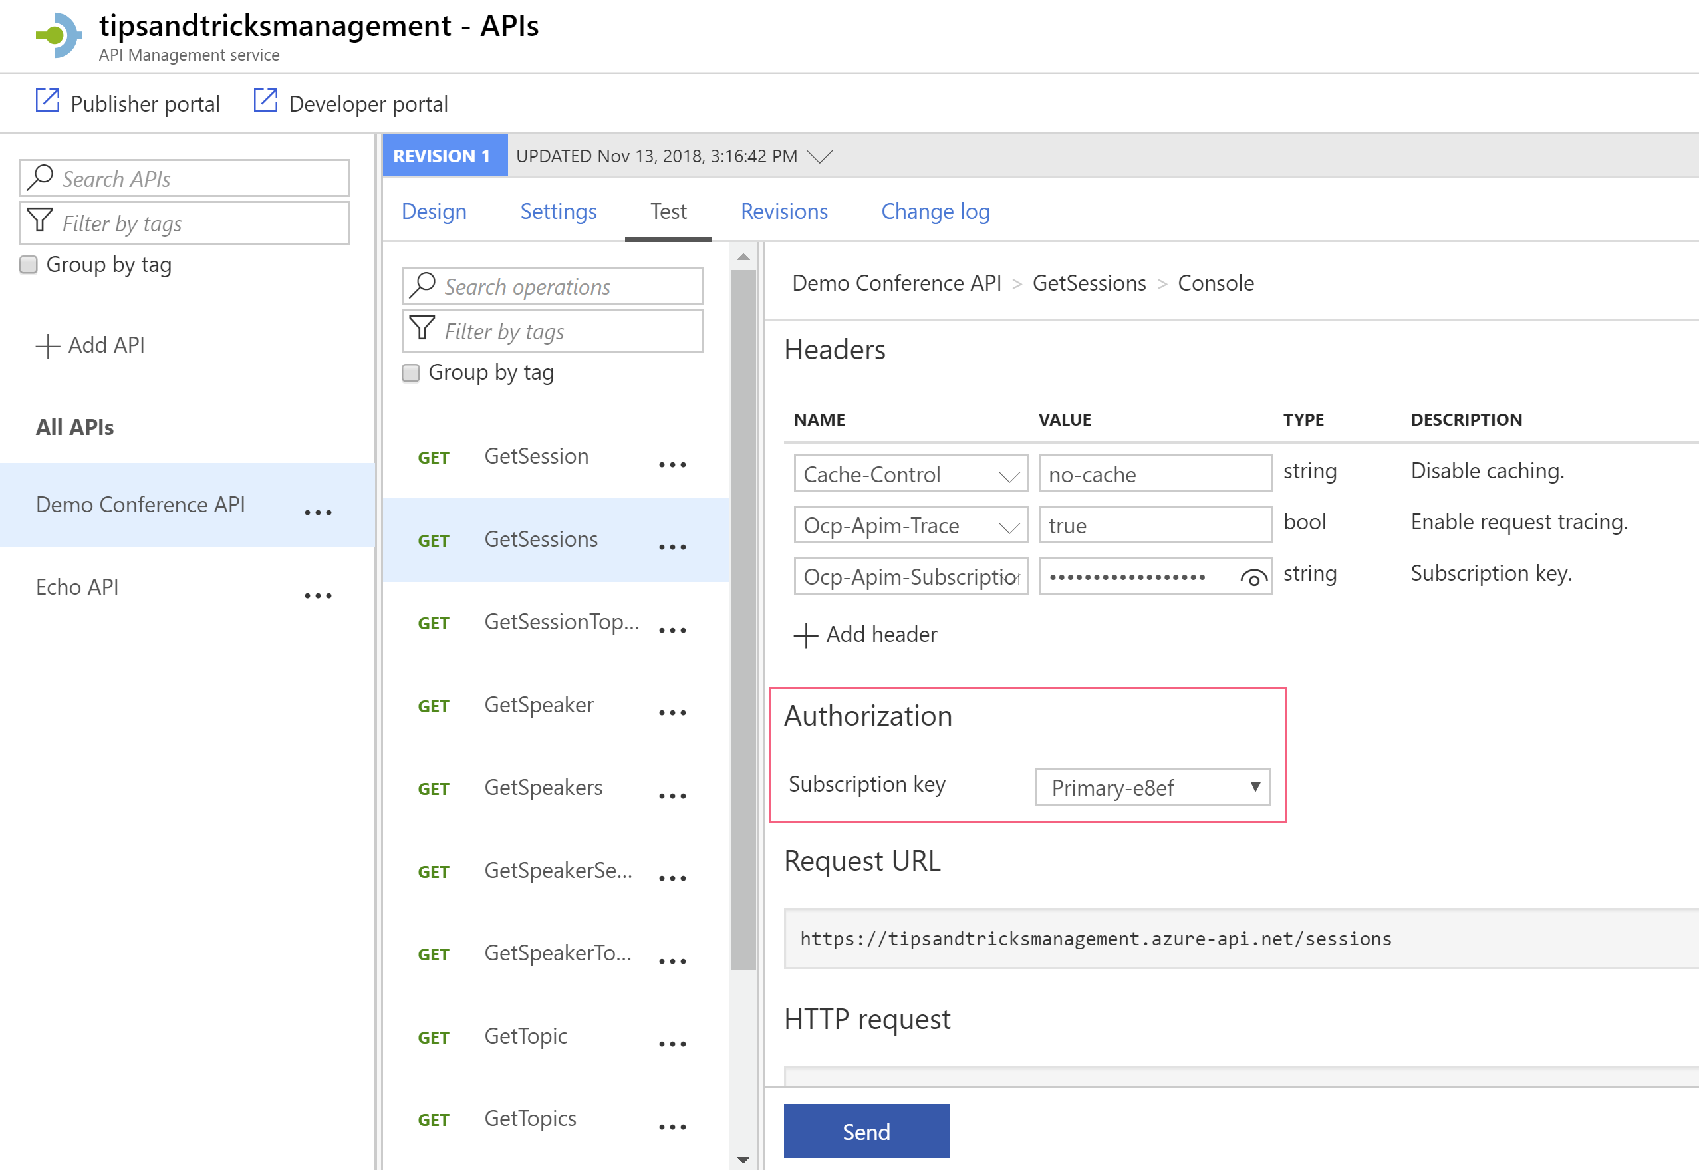Open the Subscription key Primary-e8ef dropdown
This screenshot has height=1170, width=1699.
1152,788
